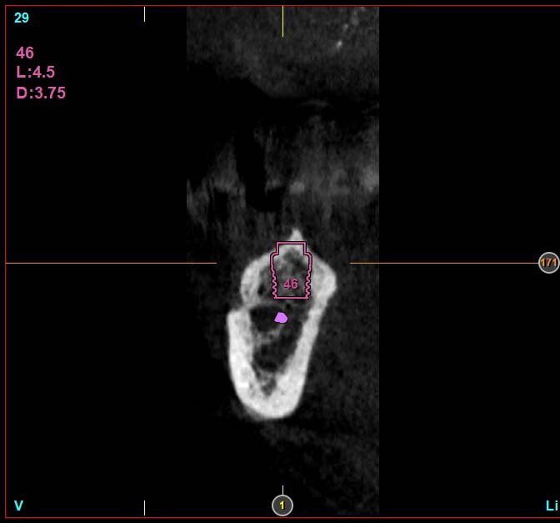Click the white tick mark at top left
Viewport: 560px width, 523px height.
coord(144,14)
